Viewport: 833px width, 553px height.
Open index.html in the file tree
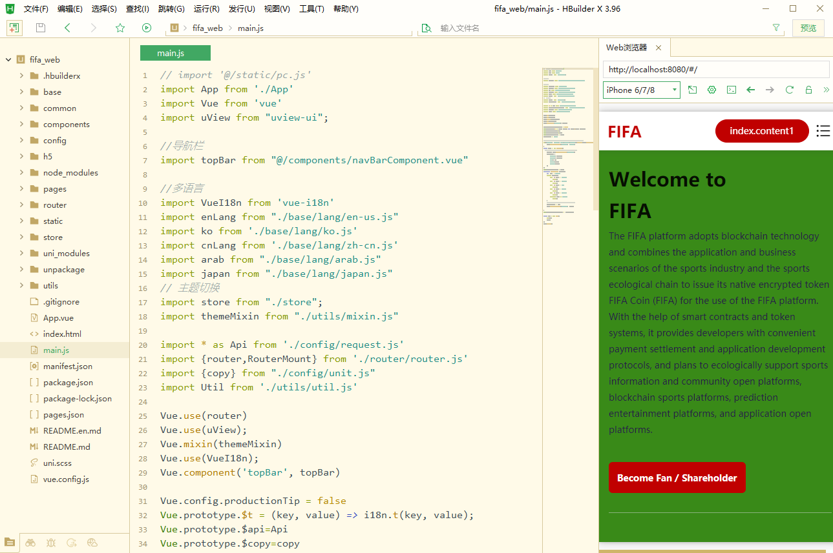tap(62, 334)
